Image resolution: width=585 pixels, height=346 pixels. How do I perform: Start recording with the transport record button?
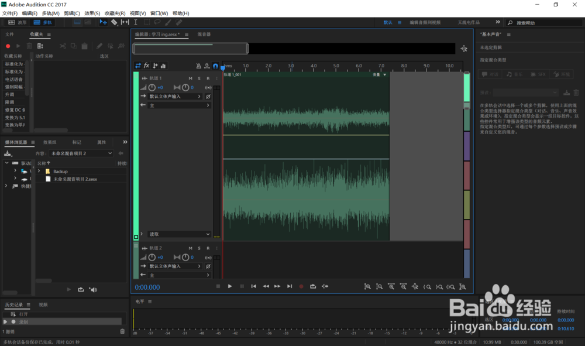pos(301,286)
